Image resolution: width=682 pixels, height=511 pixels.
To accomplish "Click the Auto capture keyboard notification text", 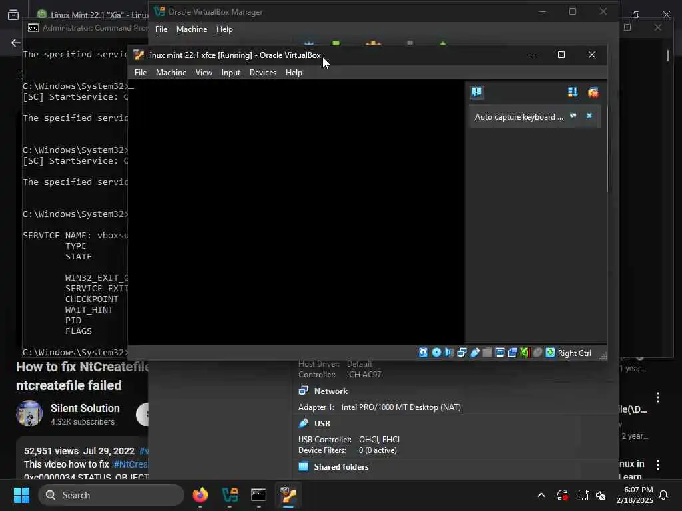I will pyautogui.click(x=518, y=117).
